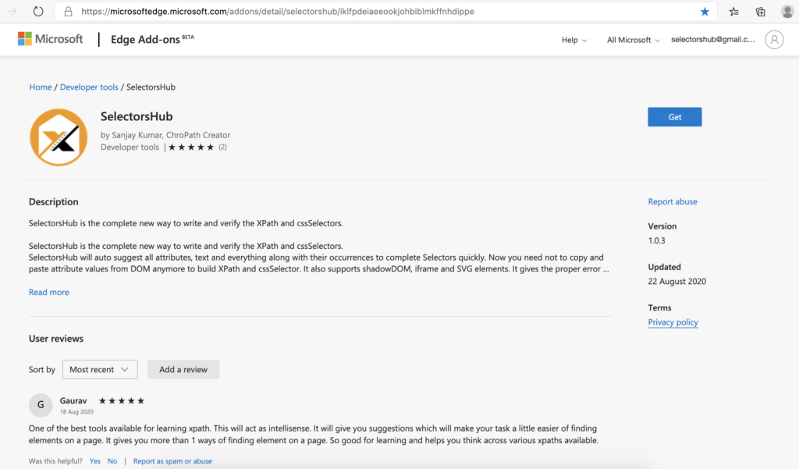Click the Microsoft logo

click(50, 39)
